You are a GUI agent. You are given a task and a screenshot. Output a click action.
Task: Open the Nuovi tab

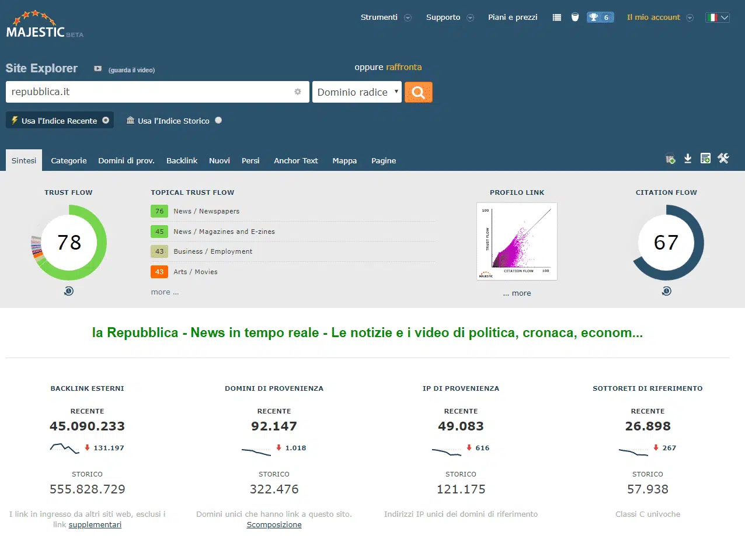point(220,160)
